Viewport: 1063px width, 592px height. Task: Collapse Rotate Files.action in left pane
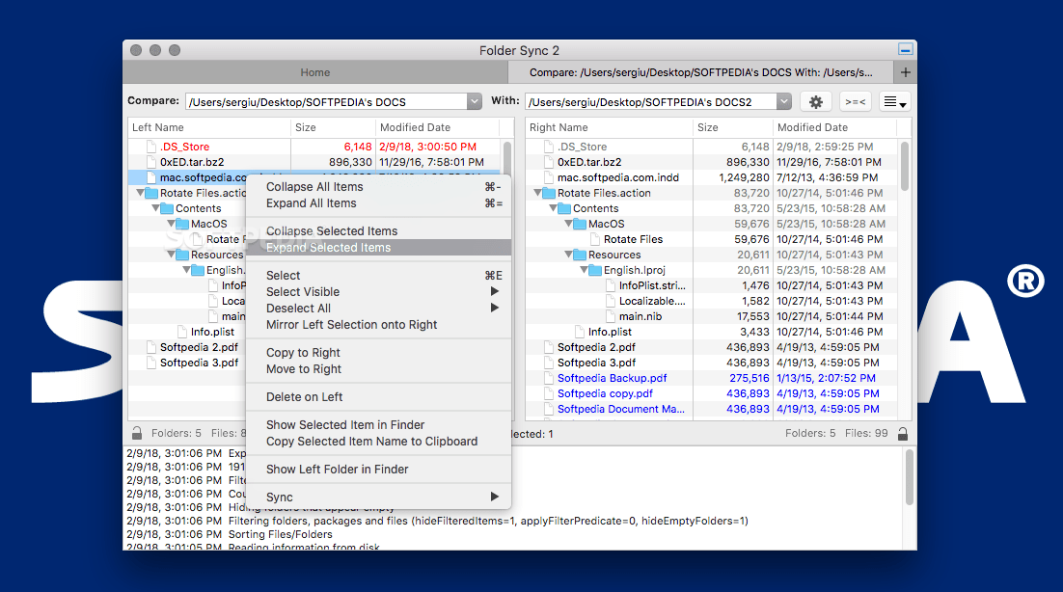tap(140, 193)
